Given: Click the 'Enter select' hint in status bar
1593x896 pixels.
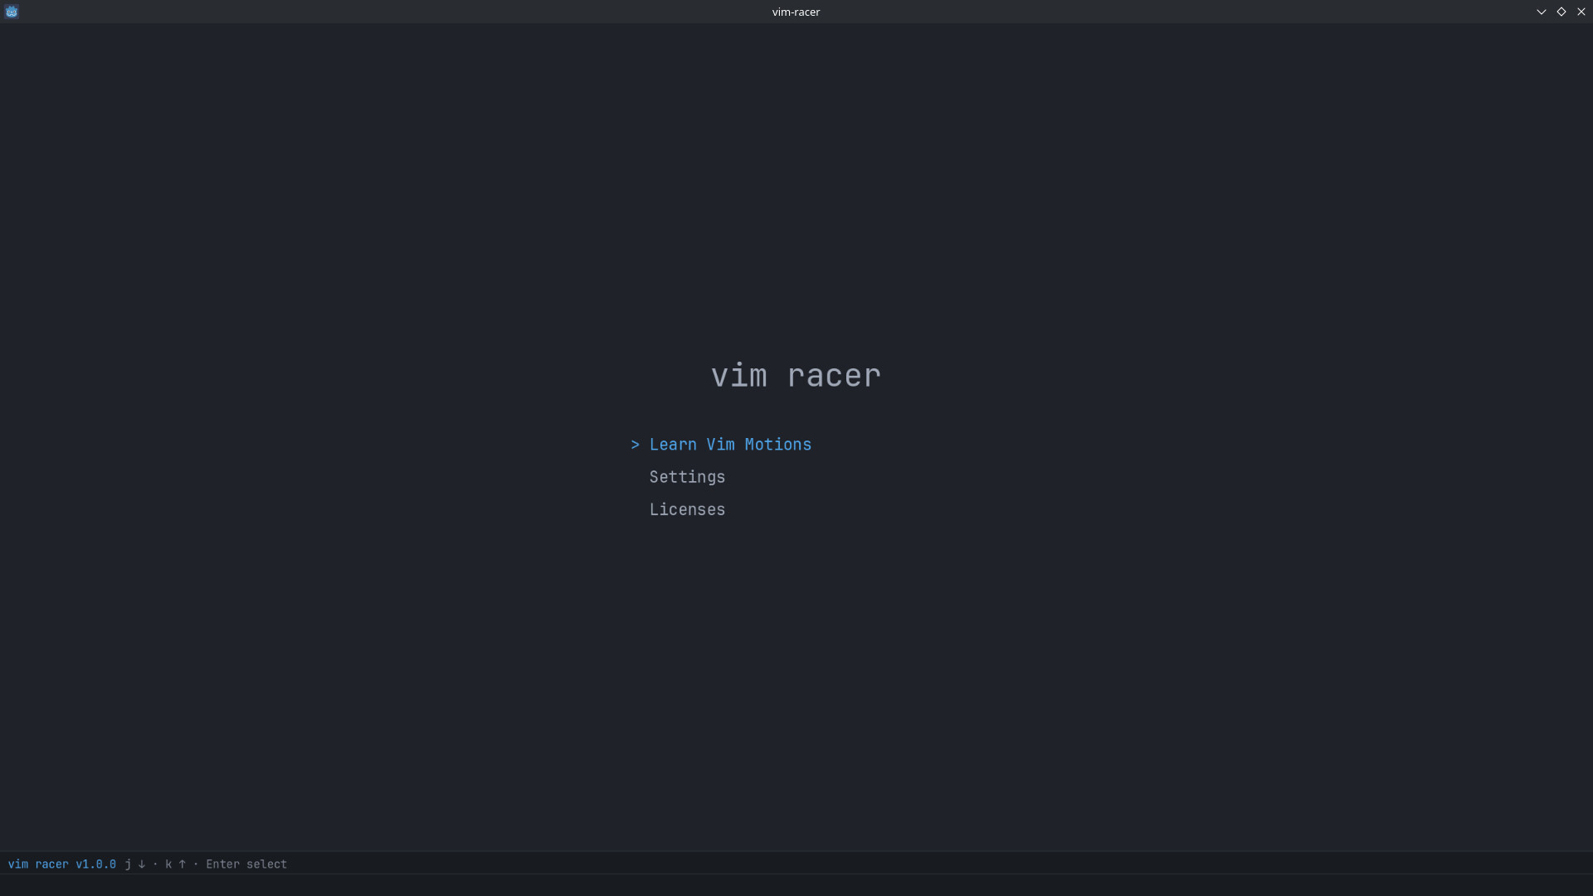Looking at the screenshot, I should click(246, 864).
